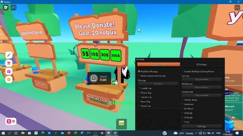The width and height of the screenshot is (243, 136).
Task: Open File Explorer from the taskbar
Action: (x=23, y=133)
